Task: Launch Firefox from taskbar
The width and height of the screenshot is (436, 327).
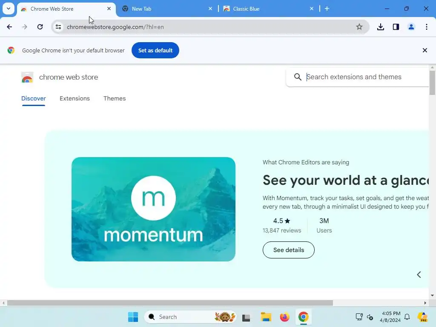Action: [284, 317]
